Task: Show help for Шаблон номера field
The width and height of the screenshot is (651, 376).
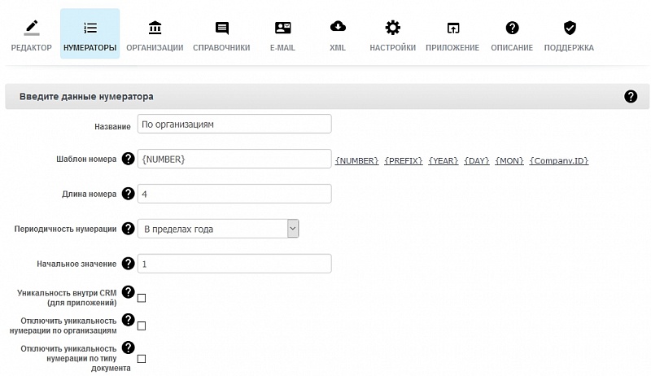Action: coord(128,159)
